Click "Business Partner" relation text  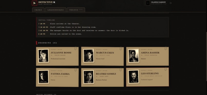coord(101,80)
